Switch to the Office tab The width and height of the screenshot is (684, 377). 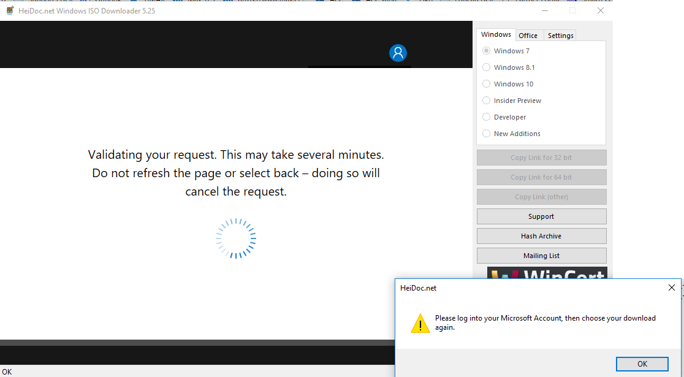(x=528, y=36)
